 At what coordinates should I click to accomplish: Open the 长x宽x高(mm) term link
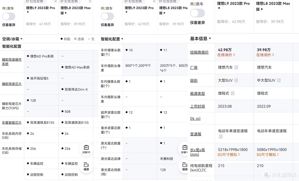click(x=198, y=152)
